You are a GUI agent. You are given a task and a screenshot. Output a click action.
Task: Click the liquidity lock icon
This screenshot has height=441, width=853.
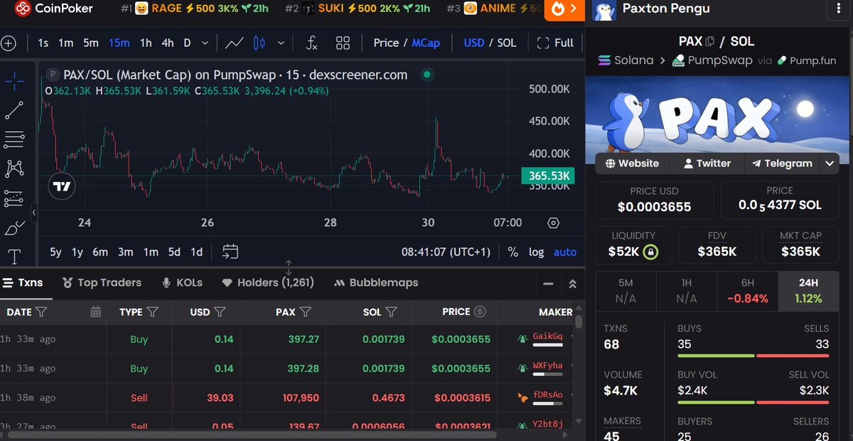pyautogui.click(x=650, y=252)
